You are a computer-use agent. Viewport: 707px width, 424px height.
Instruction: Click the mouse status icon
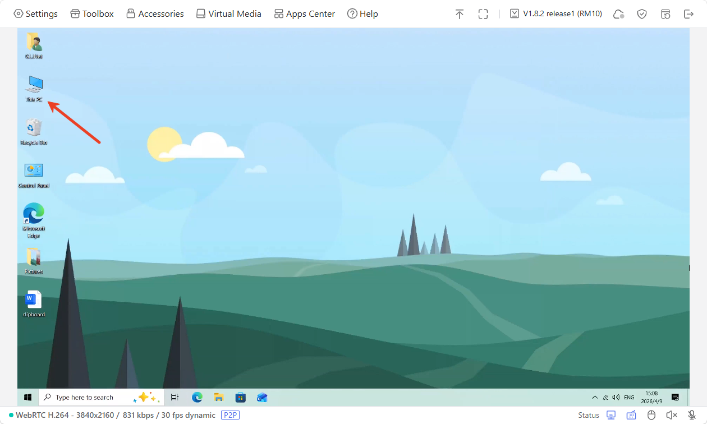[651, 415]
